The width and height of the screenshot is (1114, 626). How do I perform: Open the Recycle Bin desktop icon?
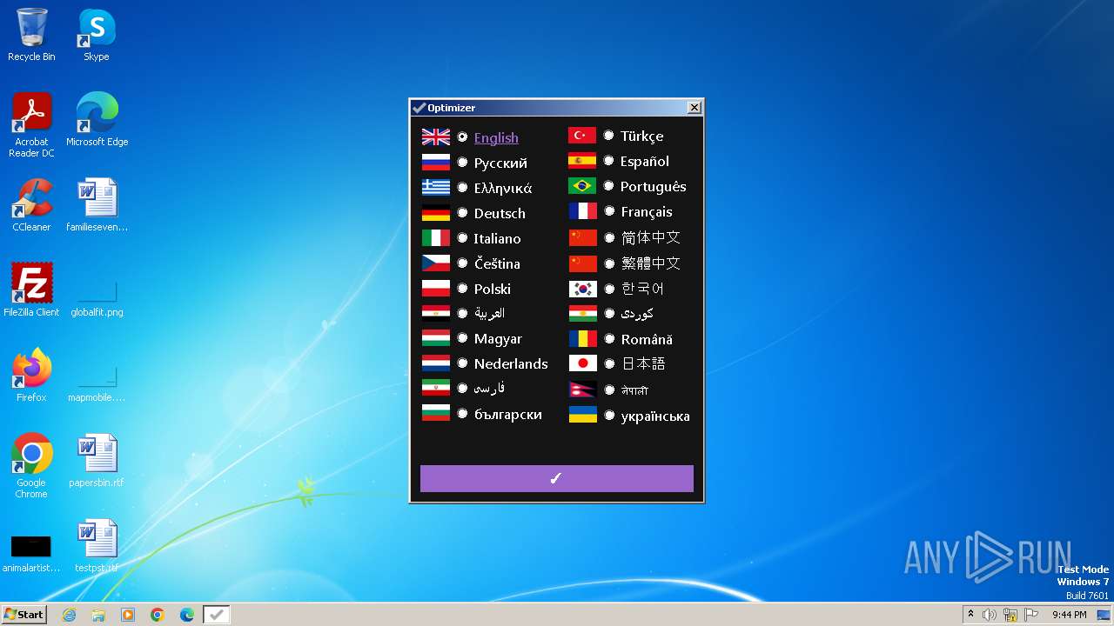tap(31, 35)
